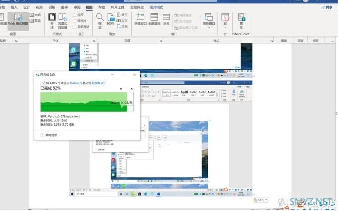Open the 缩放 zoom magnifier dialog
This screenshot has width=338, height=211.
point(100,21)
